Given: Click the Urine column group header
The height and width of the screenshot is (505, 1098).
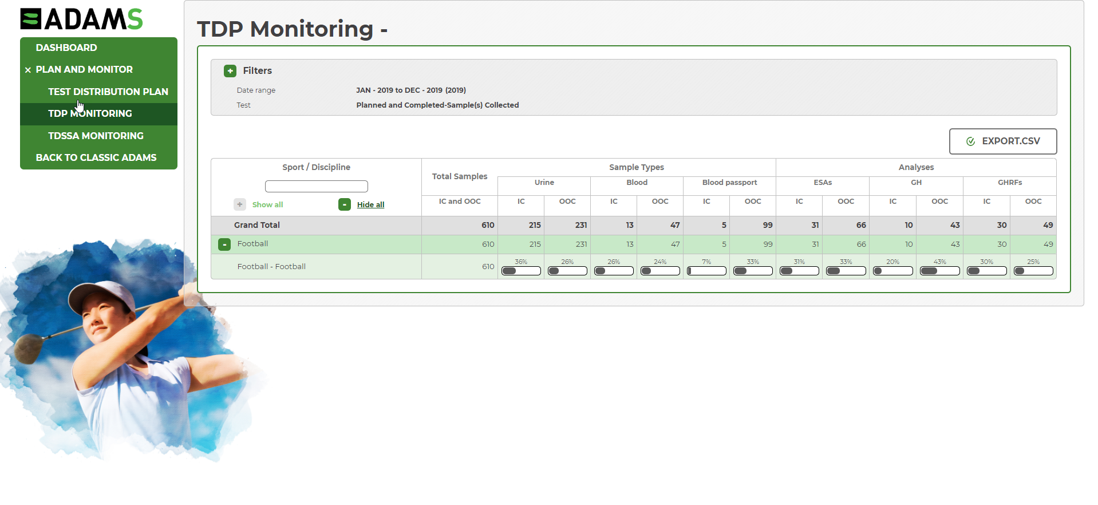Looking at the screenshot, I should (x=544, y=183).
